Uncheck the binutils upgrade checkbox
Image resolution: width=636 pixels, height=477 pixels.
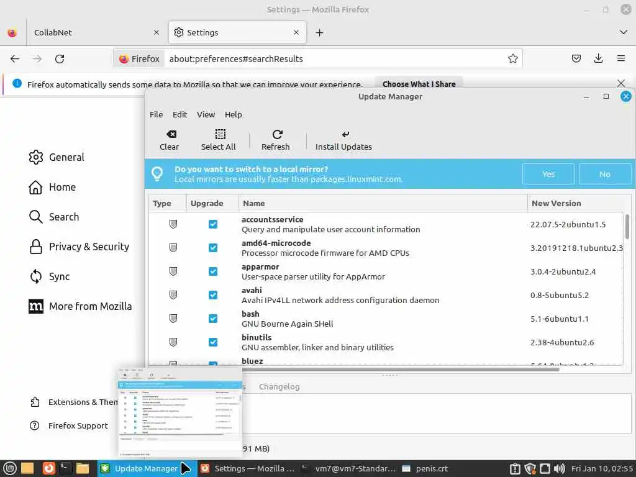click(213, 342)
